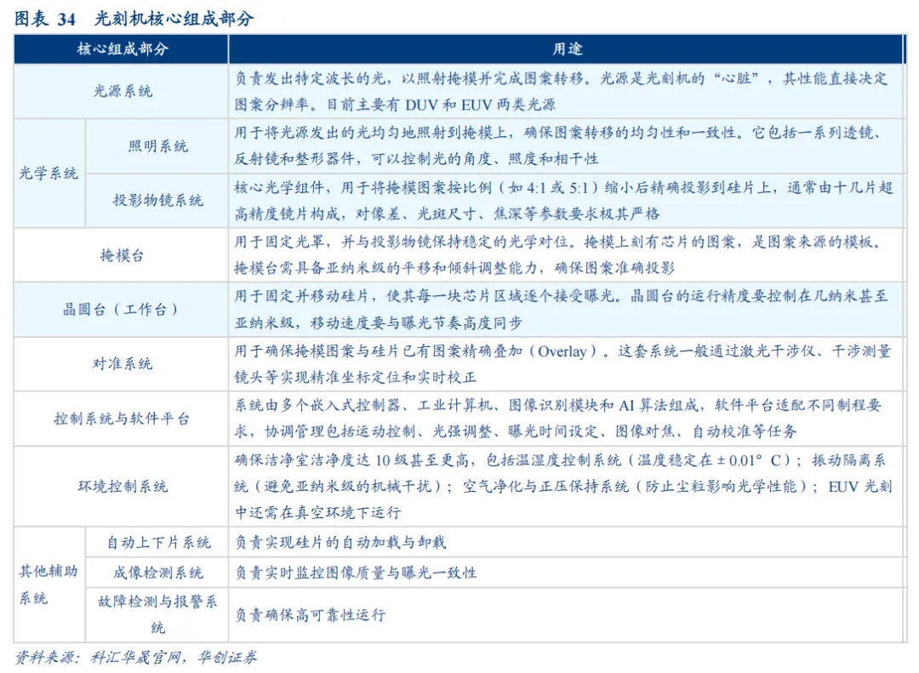Select the 投影物镜系统 cell
The height and width of the screenshot is (673, 919).
pos(157,201)
